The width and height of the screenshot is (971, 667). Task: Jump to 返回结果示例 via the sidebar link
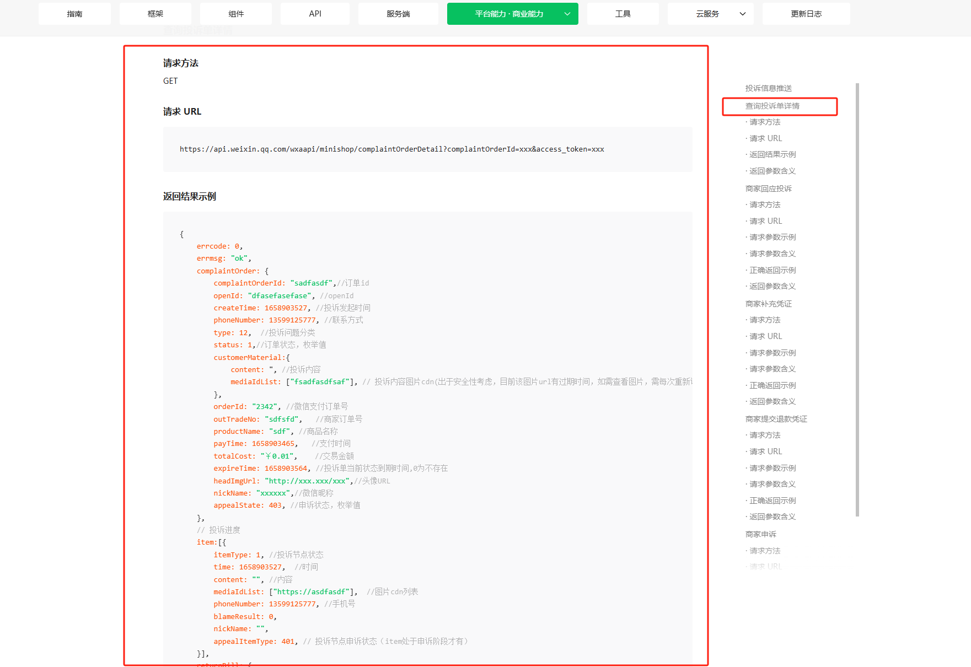[x=772, y=154]
